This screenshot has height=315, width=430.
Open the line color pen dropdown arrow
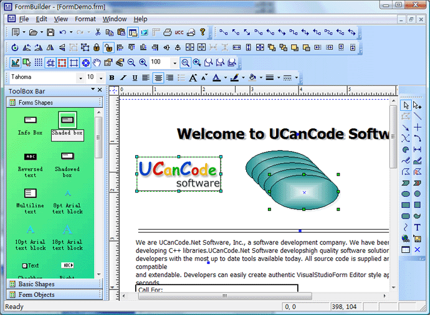243,78
